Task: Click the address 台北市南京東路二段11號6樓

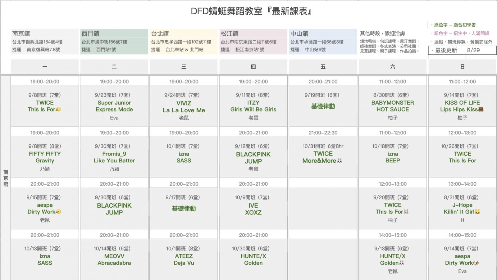Action: (x=248, y=42)
